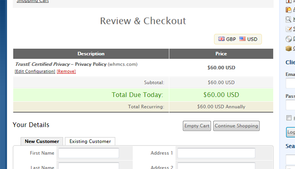This screenshot has height=169, width=295.
Task: Click the red Remove link
Action: click(66, 71)
